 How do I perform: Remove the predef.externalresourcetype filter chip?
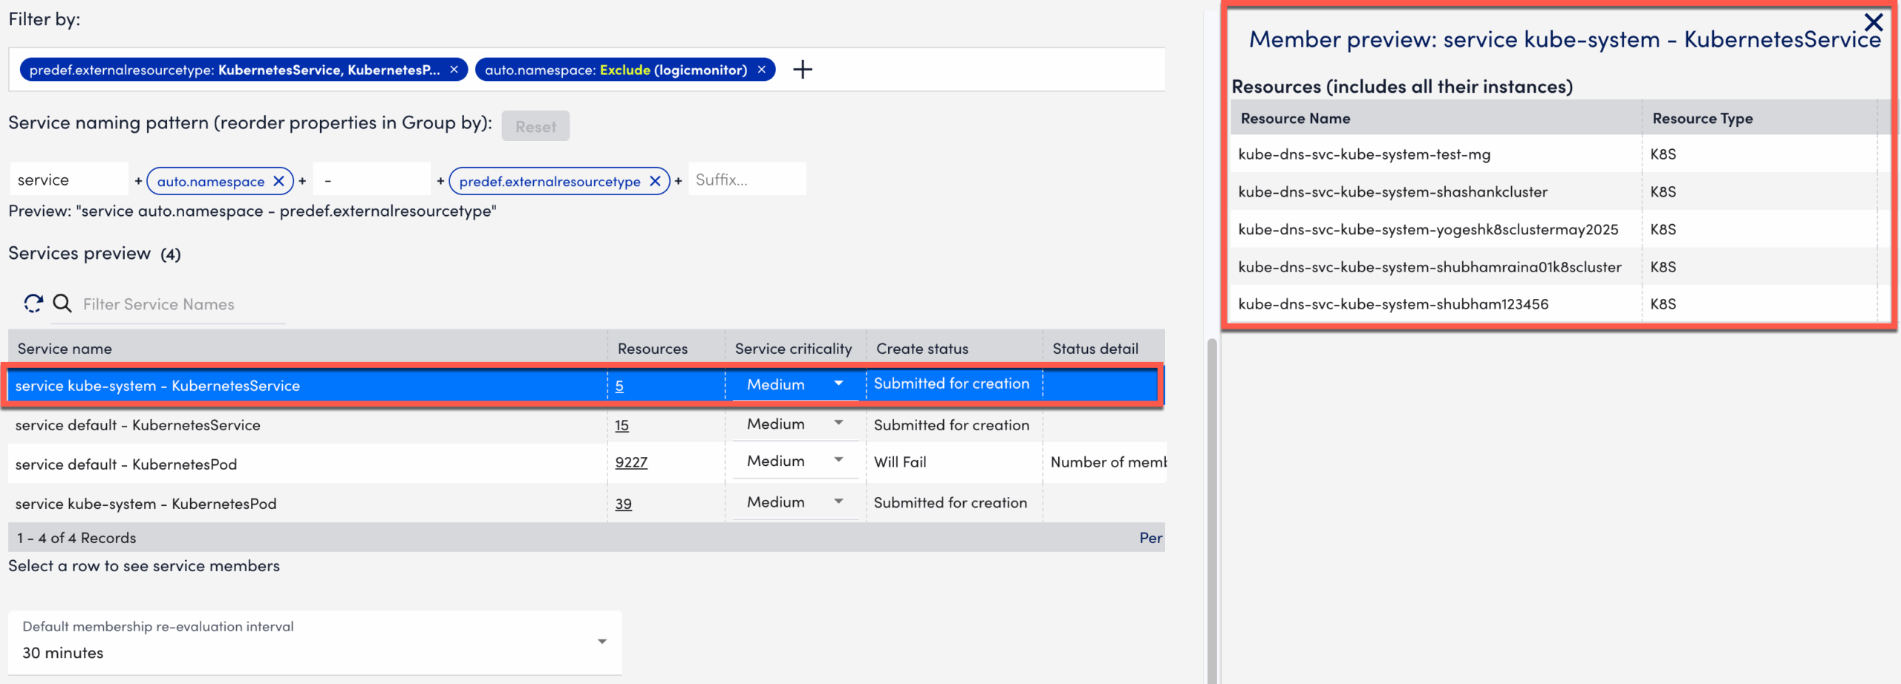(x=454, y=70)
